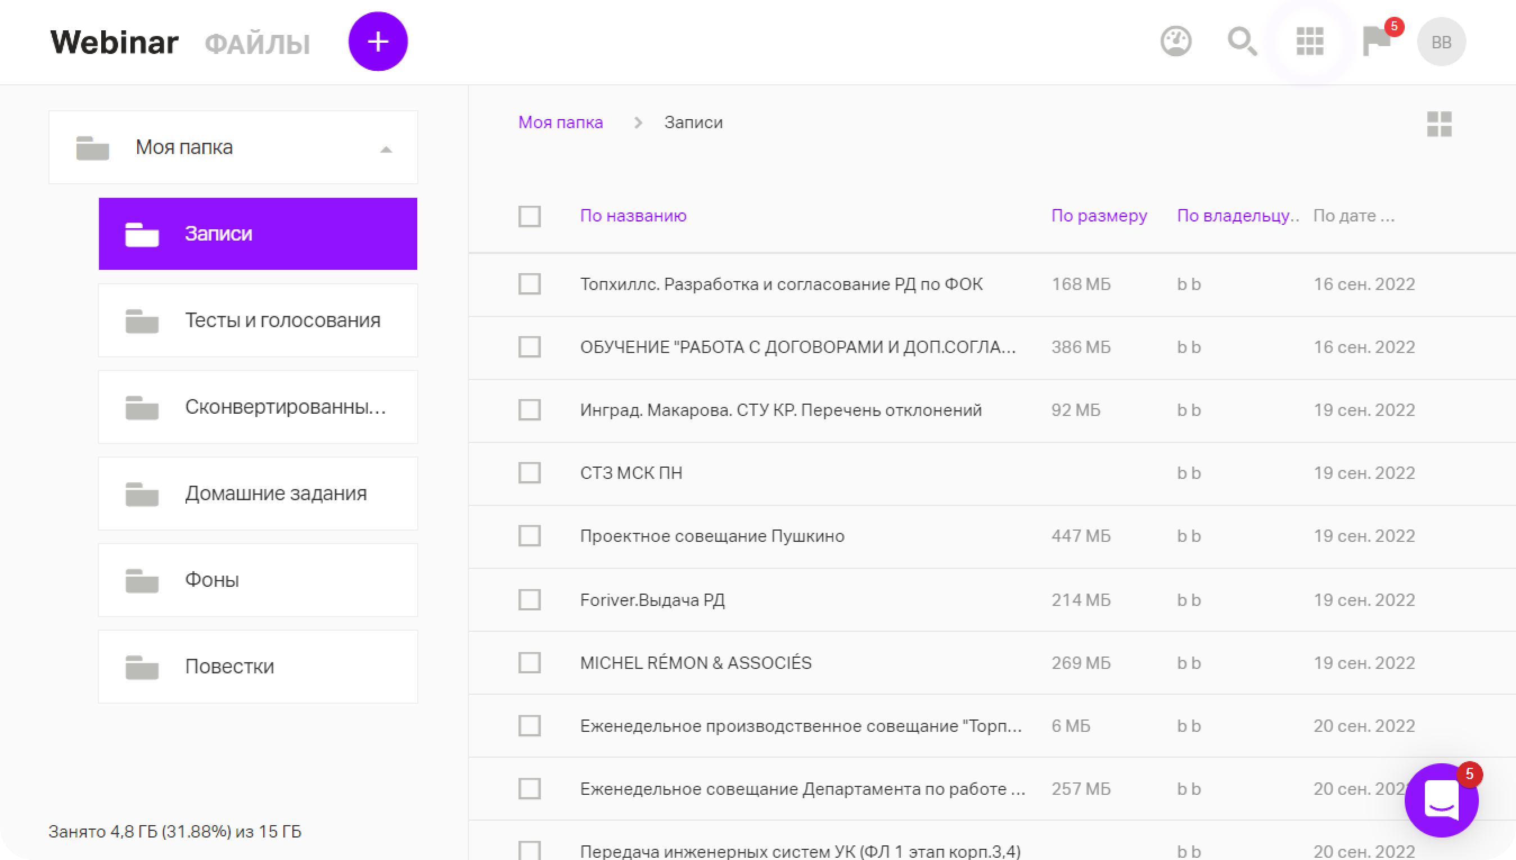Select checkbox for Foriver.Выдача РД

tap(529, 600)
